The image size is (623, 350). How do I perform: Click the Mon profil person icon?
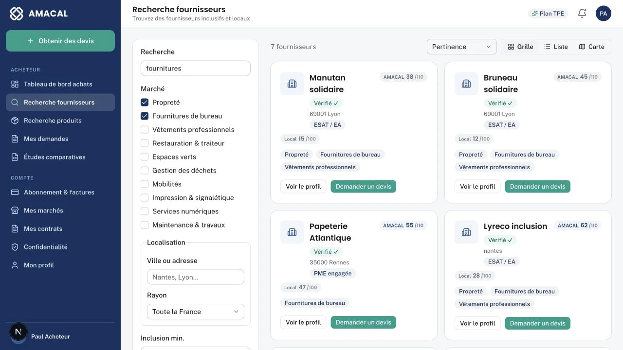click(x=15, y=265)
